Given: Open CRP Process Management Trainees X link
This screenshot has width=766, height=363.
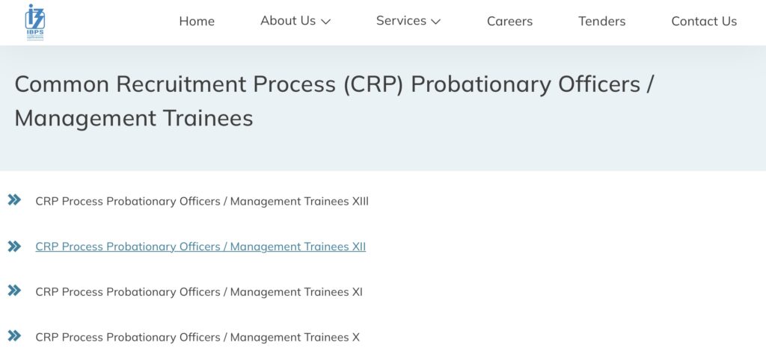Looking at the screenshot, I should pos(197,338).
